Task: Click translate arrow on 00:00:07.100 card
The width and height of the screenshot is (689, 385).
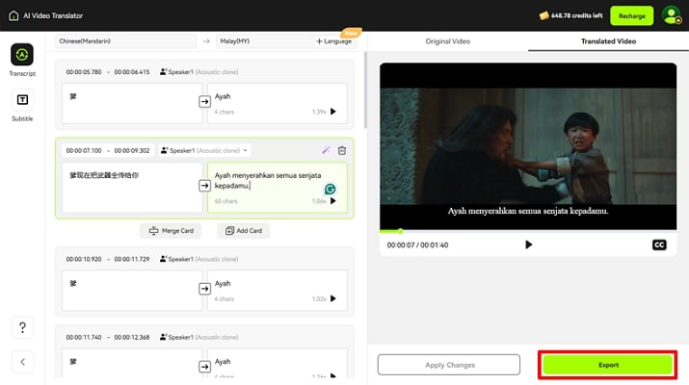Action: 204,186
